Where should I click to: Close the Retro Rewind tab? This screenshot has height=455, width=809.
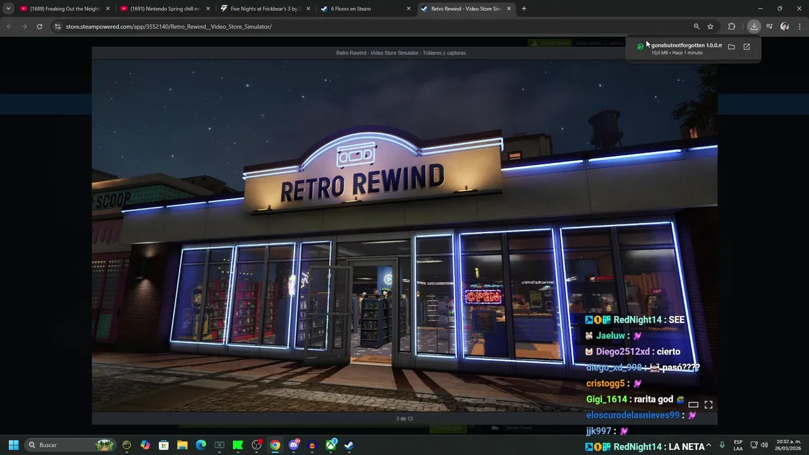coord(509,9)
